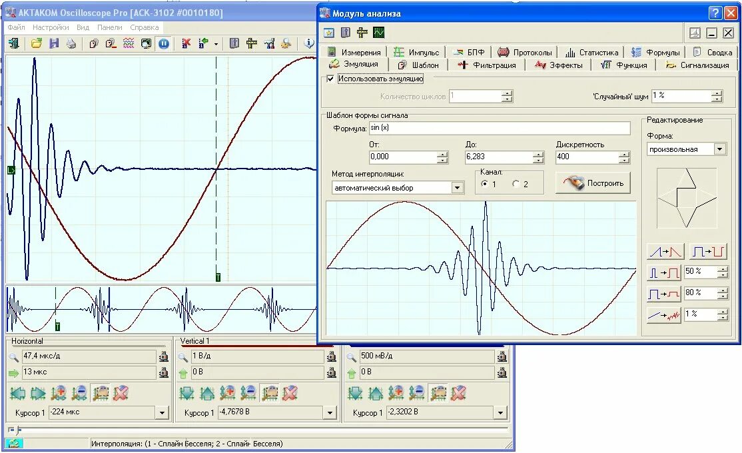This screenshot has height=453, width=742.
Task: Print using the printer toolbar icon
Action: (71, 43)
